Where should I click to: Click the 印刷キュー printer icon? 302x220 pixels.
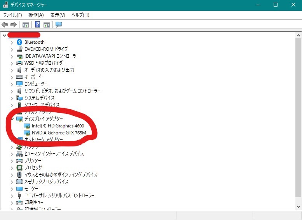coord(19,203)
